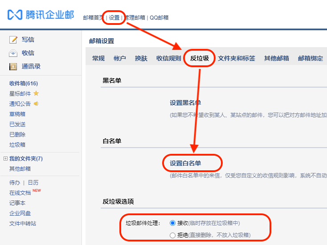This screenshot has height=245, width=327.
Task: Switch to the 收信规则 settings tab
Action: (169, 58)
